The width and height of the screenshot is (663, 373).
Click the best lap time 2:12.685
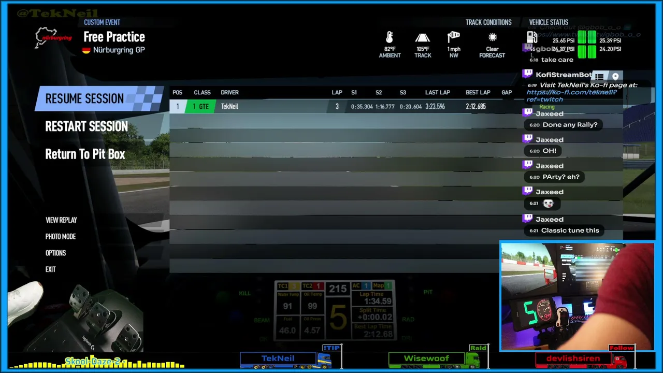(x=475, y=107)
